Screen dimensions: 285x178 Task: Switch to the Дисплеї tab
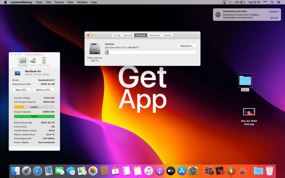(128, 35)
